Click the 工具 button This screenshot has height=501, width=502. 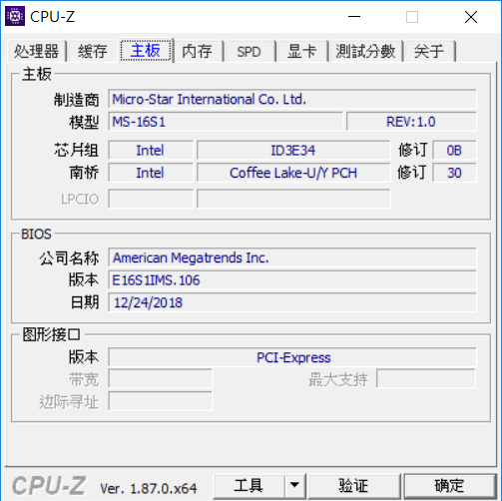click(x=249, y=486)
